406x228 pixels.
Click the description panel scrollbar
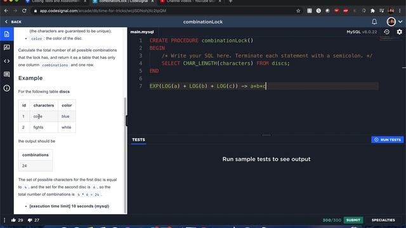(126, 155)
